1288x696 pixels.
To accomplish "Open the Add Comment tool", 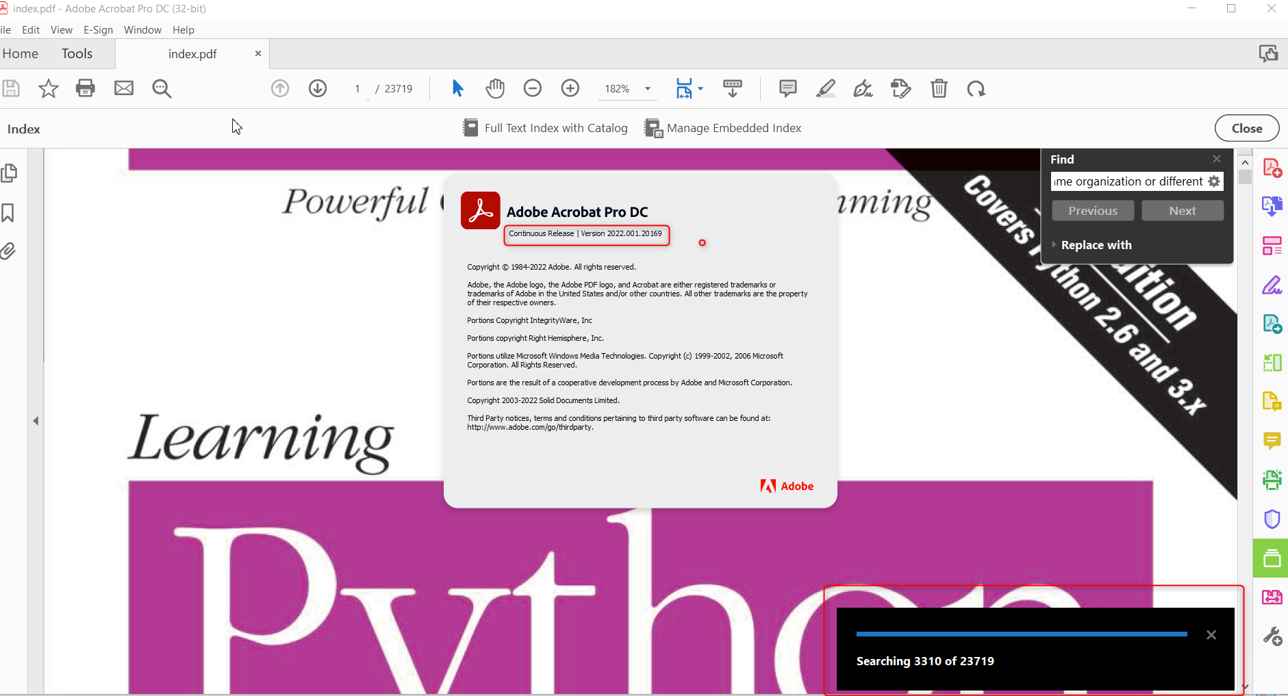I will (x=787, y=88).
